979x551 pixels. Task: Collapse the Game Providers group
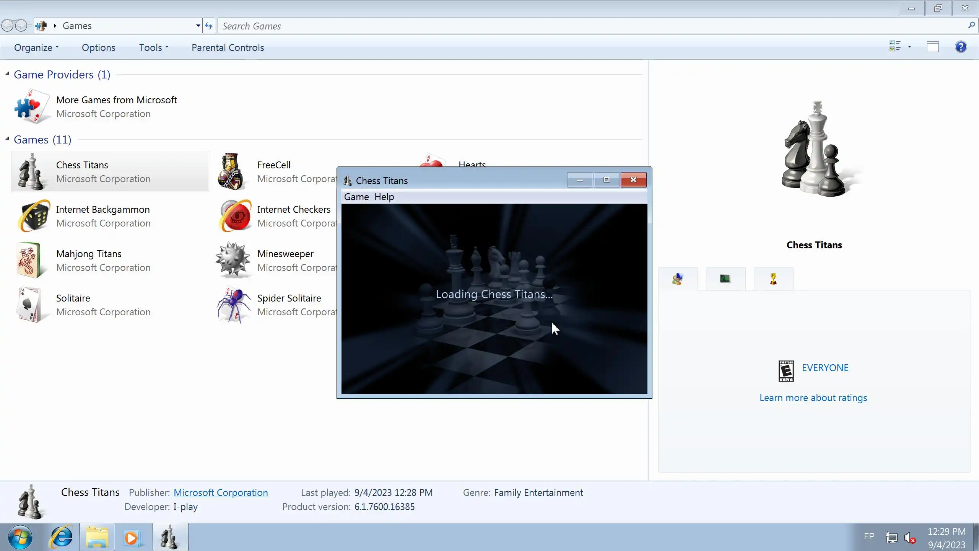pyautogui.click(x=7, y=74)
